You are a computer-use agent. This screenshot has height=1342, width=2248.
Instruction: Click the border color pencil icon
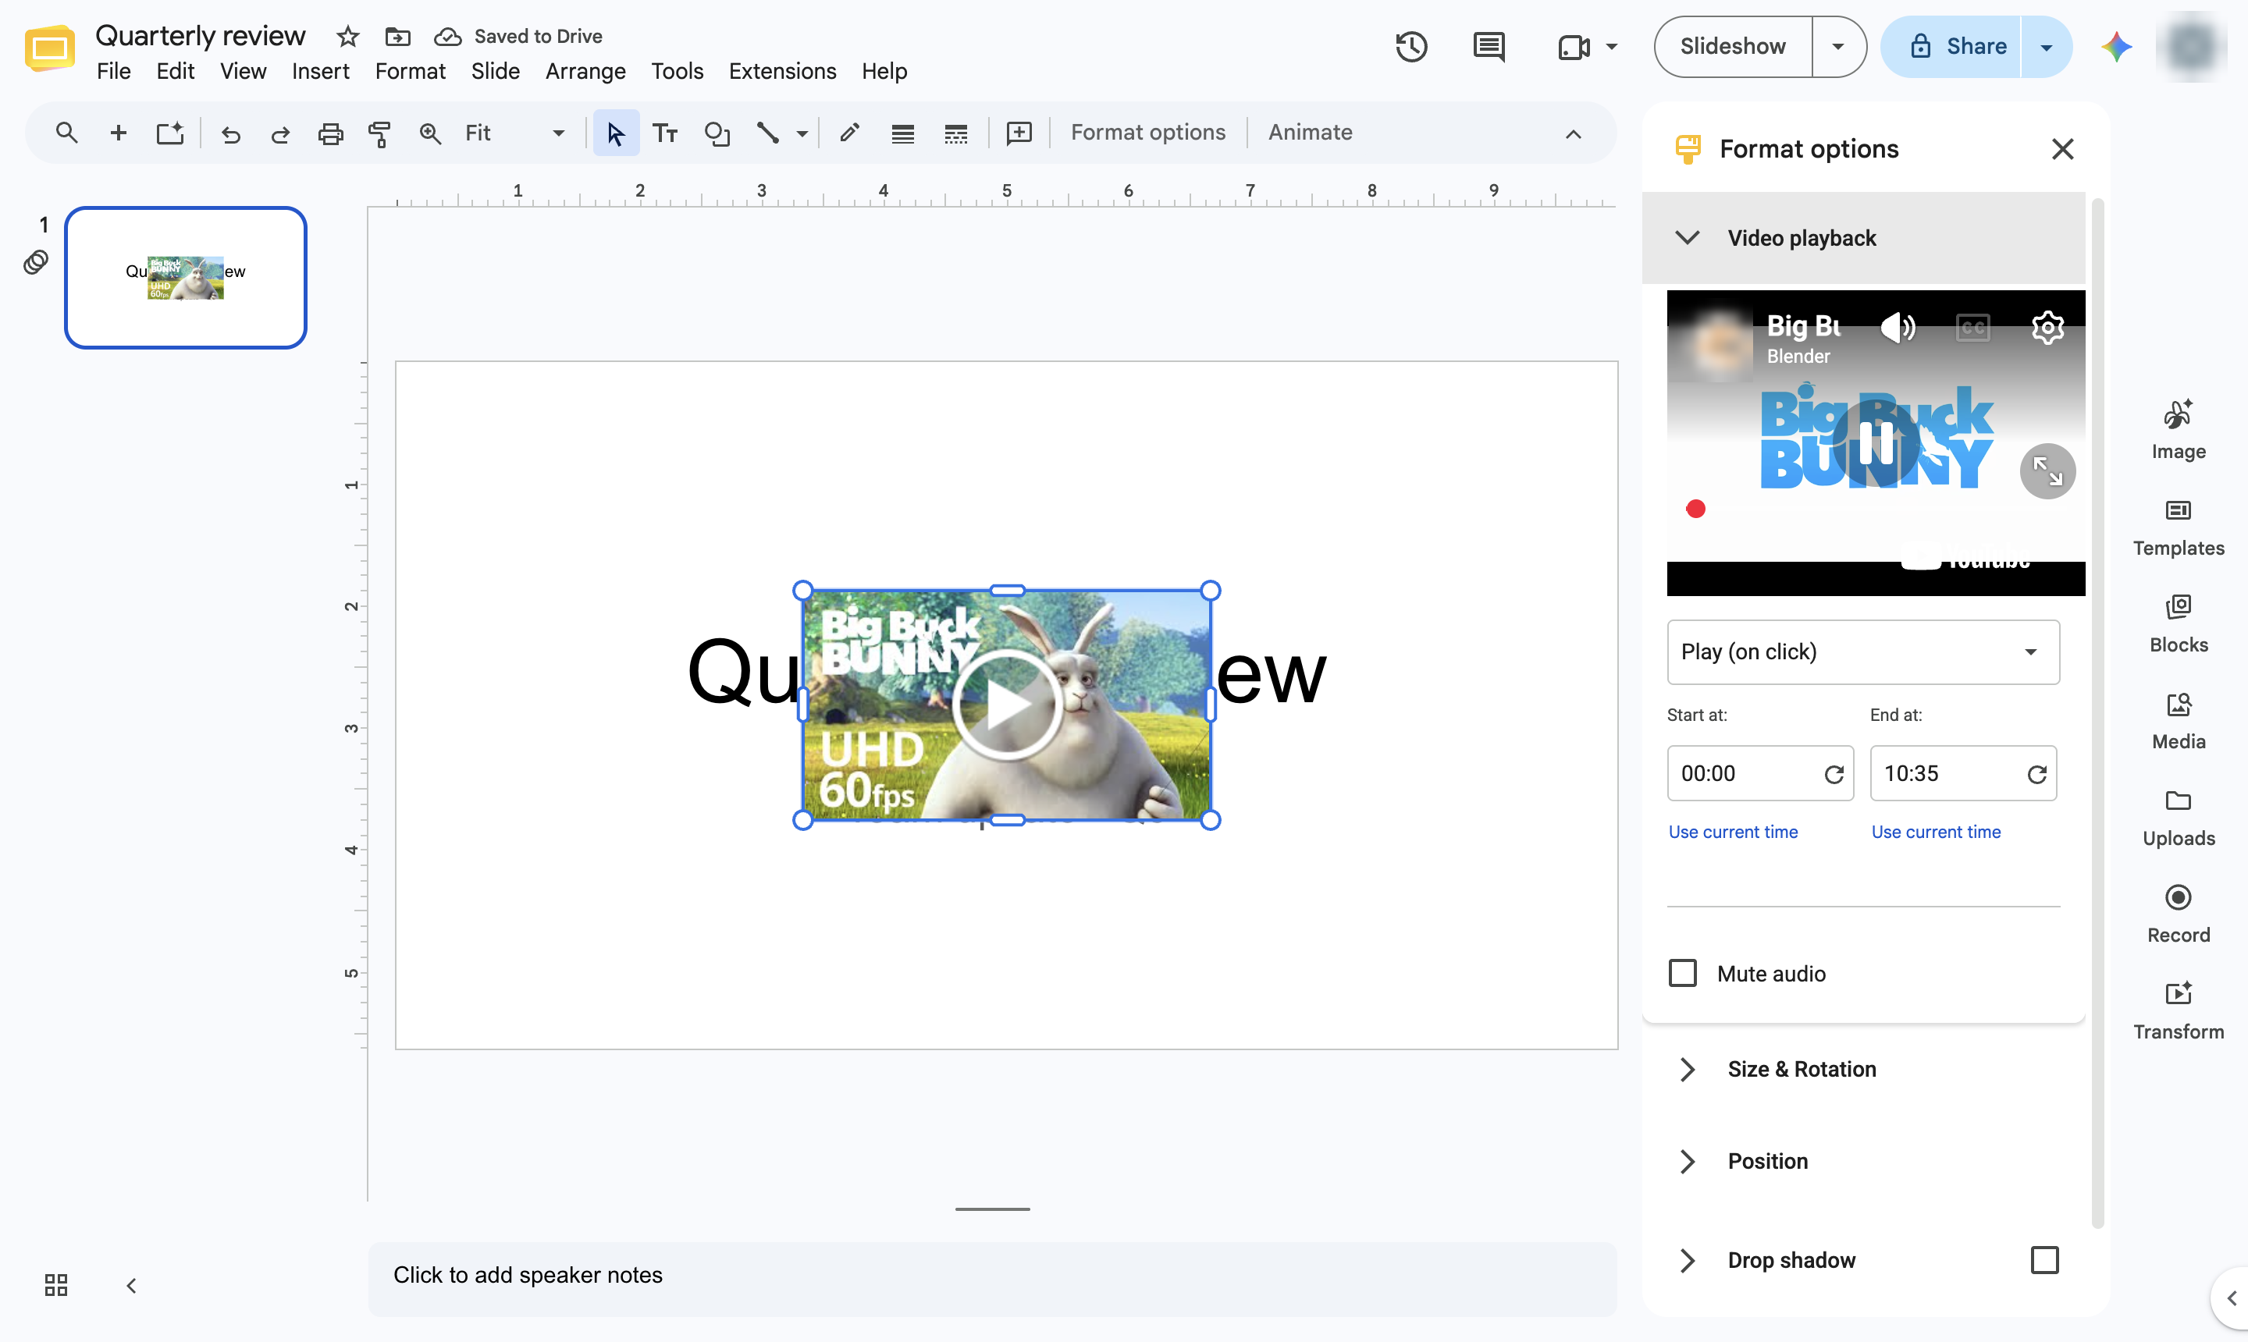[848, 133]
